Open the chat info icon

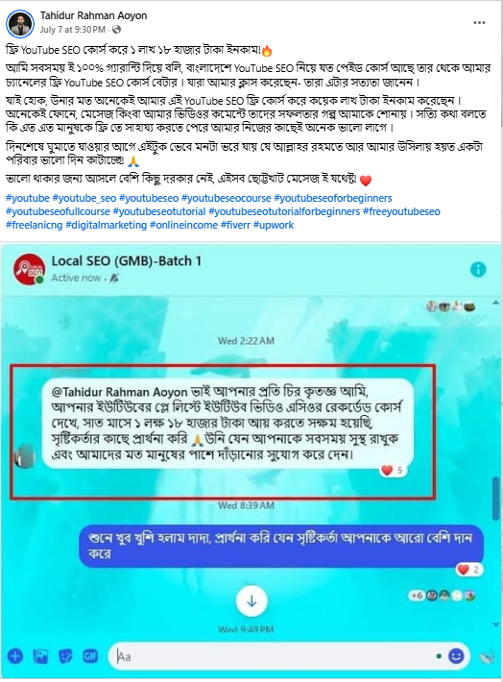tap(478, 269)
